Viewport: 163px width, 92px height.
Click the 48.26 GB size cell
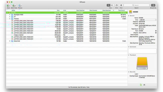pyautogui.click(x=58, y=33)
